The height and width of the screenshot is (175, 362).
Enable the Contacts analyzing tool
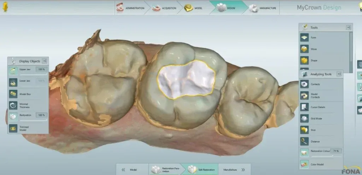pyautogui.click(x=304, y=84)
